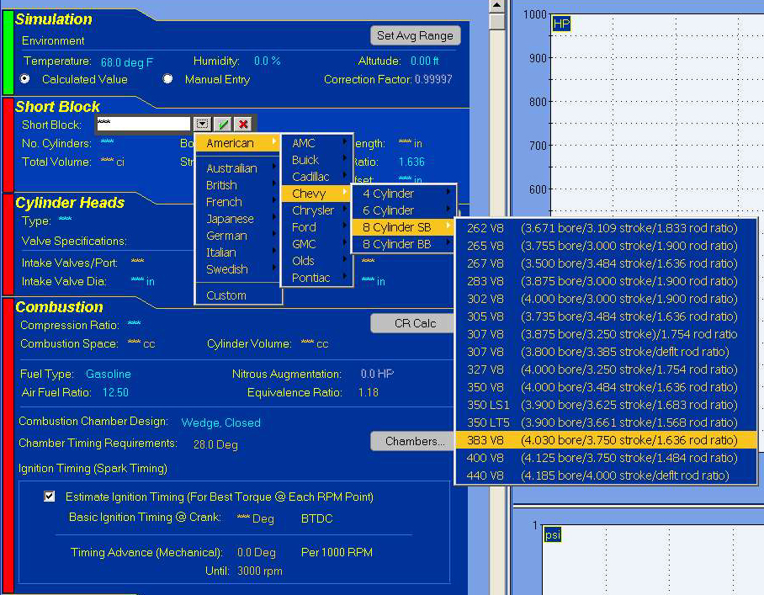Select the 350 LS1 engine entry
The image size is (764, 595).
tap(606, 405)
